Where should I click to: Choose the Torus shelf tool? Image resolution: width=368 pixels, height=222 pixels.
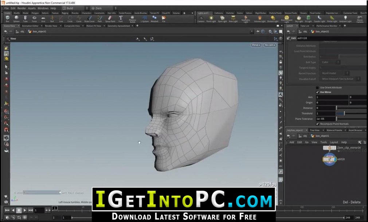click(x=34, y=19)
